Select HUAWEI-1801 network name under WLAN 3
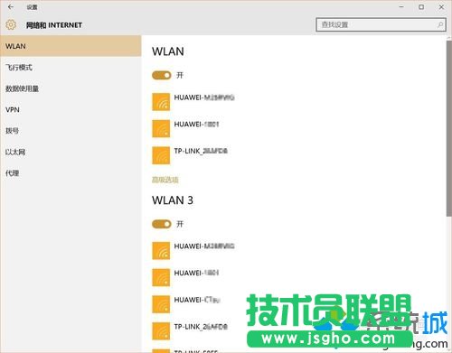452x353 pixels. click(196, 273)
